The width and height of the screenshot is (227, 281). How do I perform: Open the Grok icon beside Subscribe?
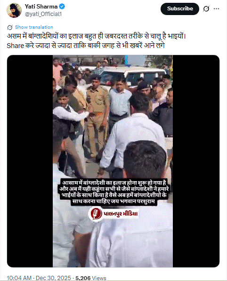click(206, 8)
